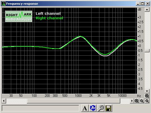This screenshot has height=113, width=151.
Task: Click the 'A' text button in bottom toolbar
Action: tap(85, 108)
